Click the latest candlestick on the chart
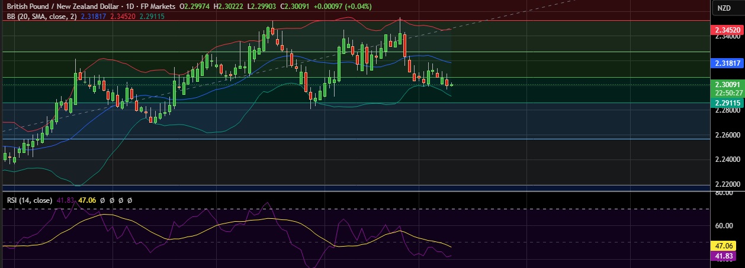Screen dimensions: 745x268 (x=451, y=85)
